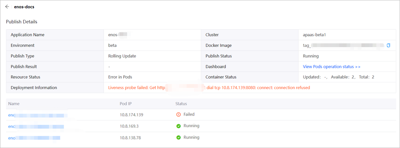Select the Pod IP column header

coord(125,104)
